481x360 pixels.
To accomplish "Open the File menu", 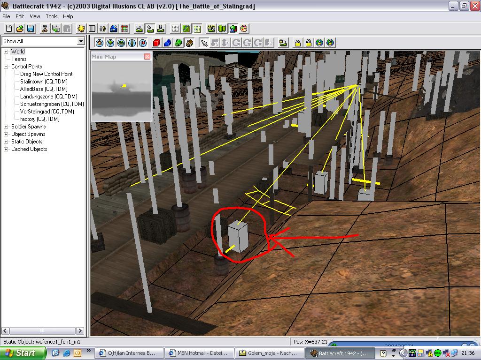I will 6,16.
